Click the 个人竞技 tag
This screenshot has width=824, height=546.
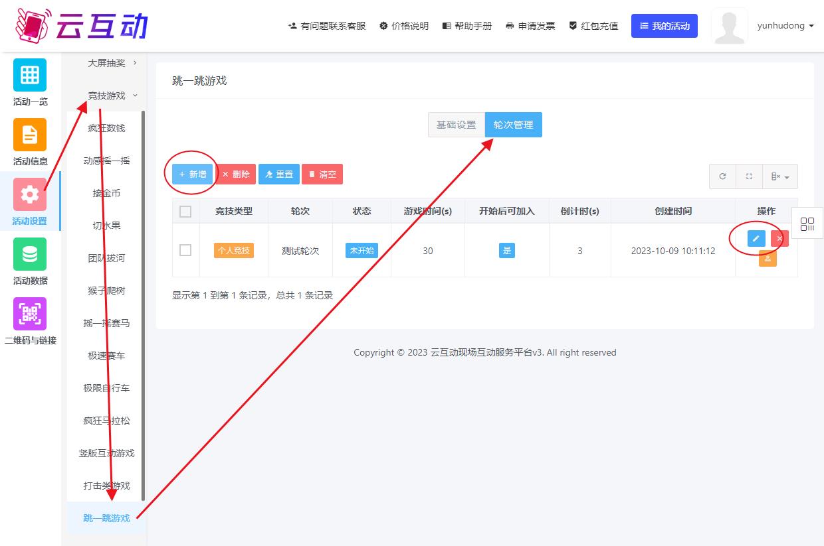(x=234, y=250)
